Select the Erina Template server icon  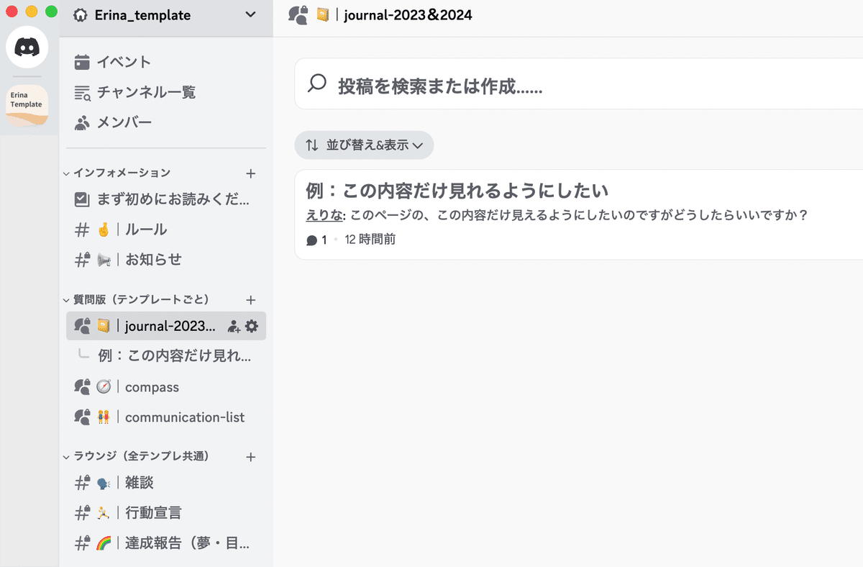(x=27, y=104)
